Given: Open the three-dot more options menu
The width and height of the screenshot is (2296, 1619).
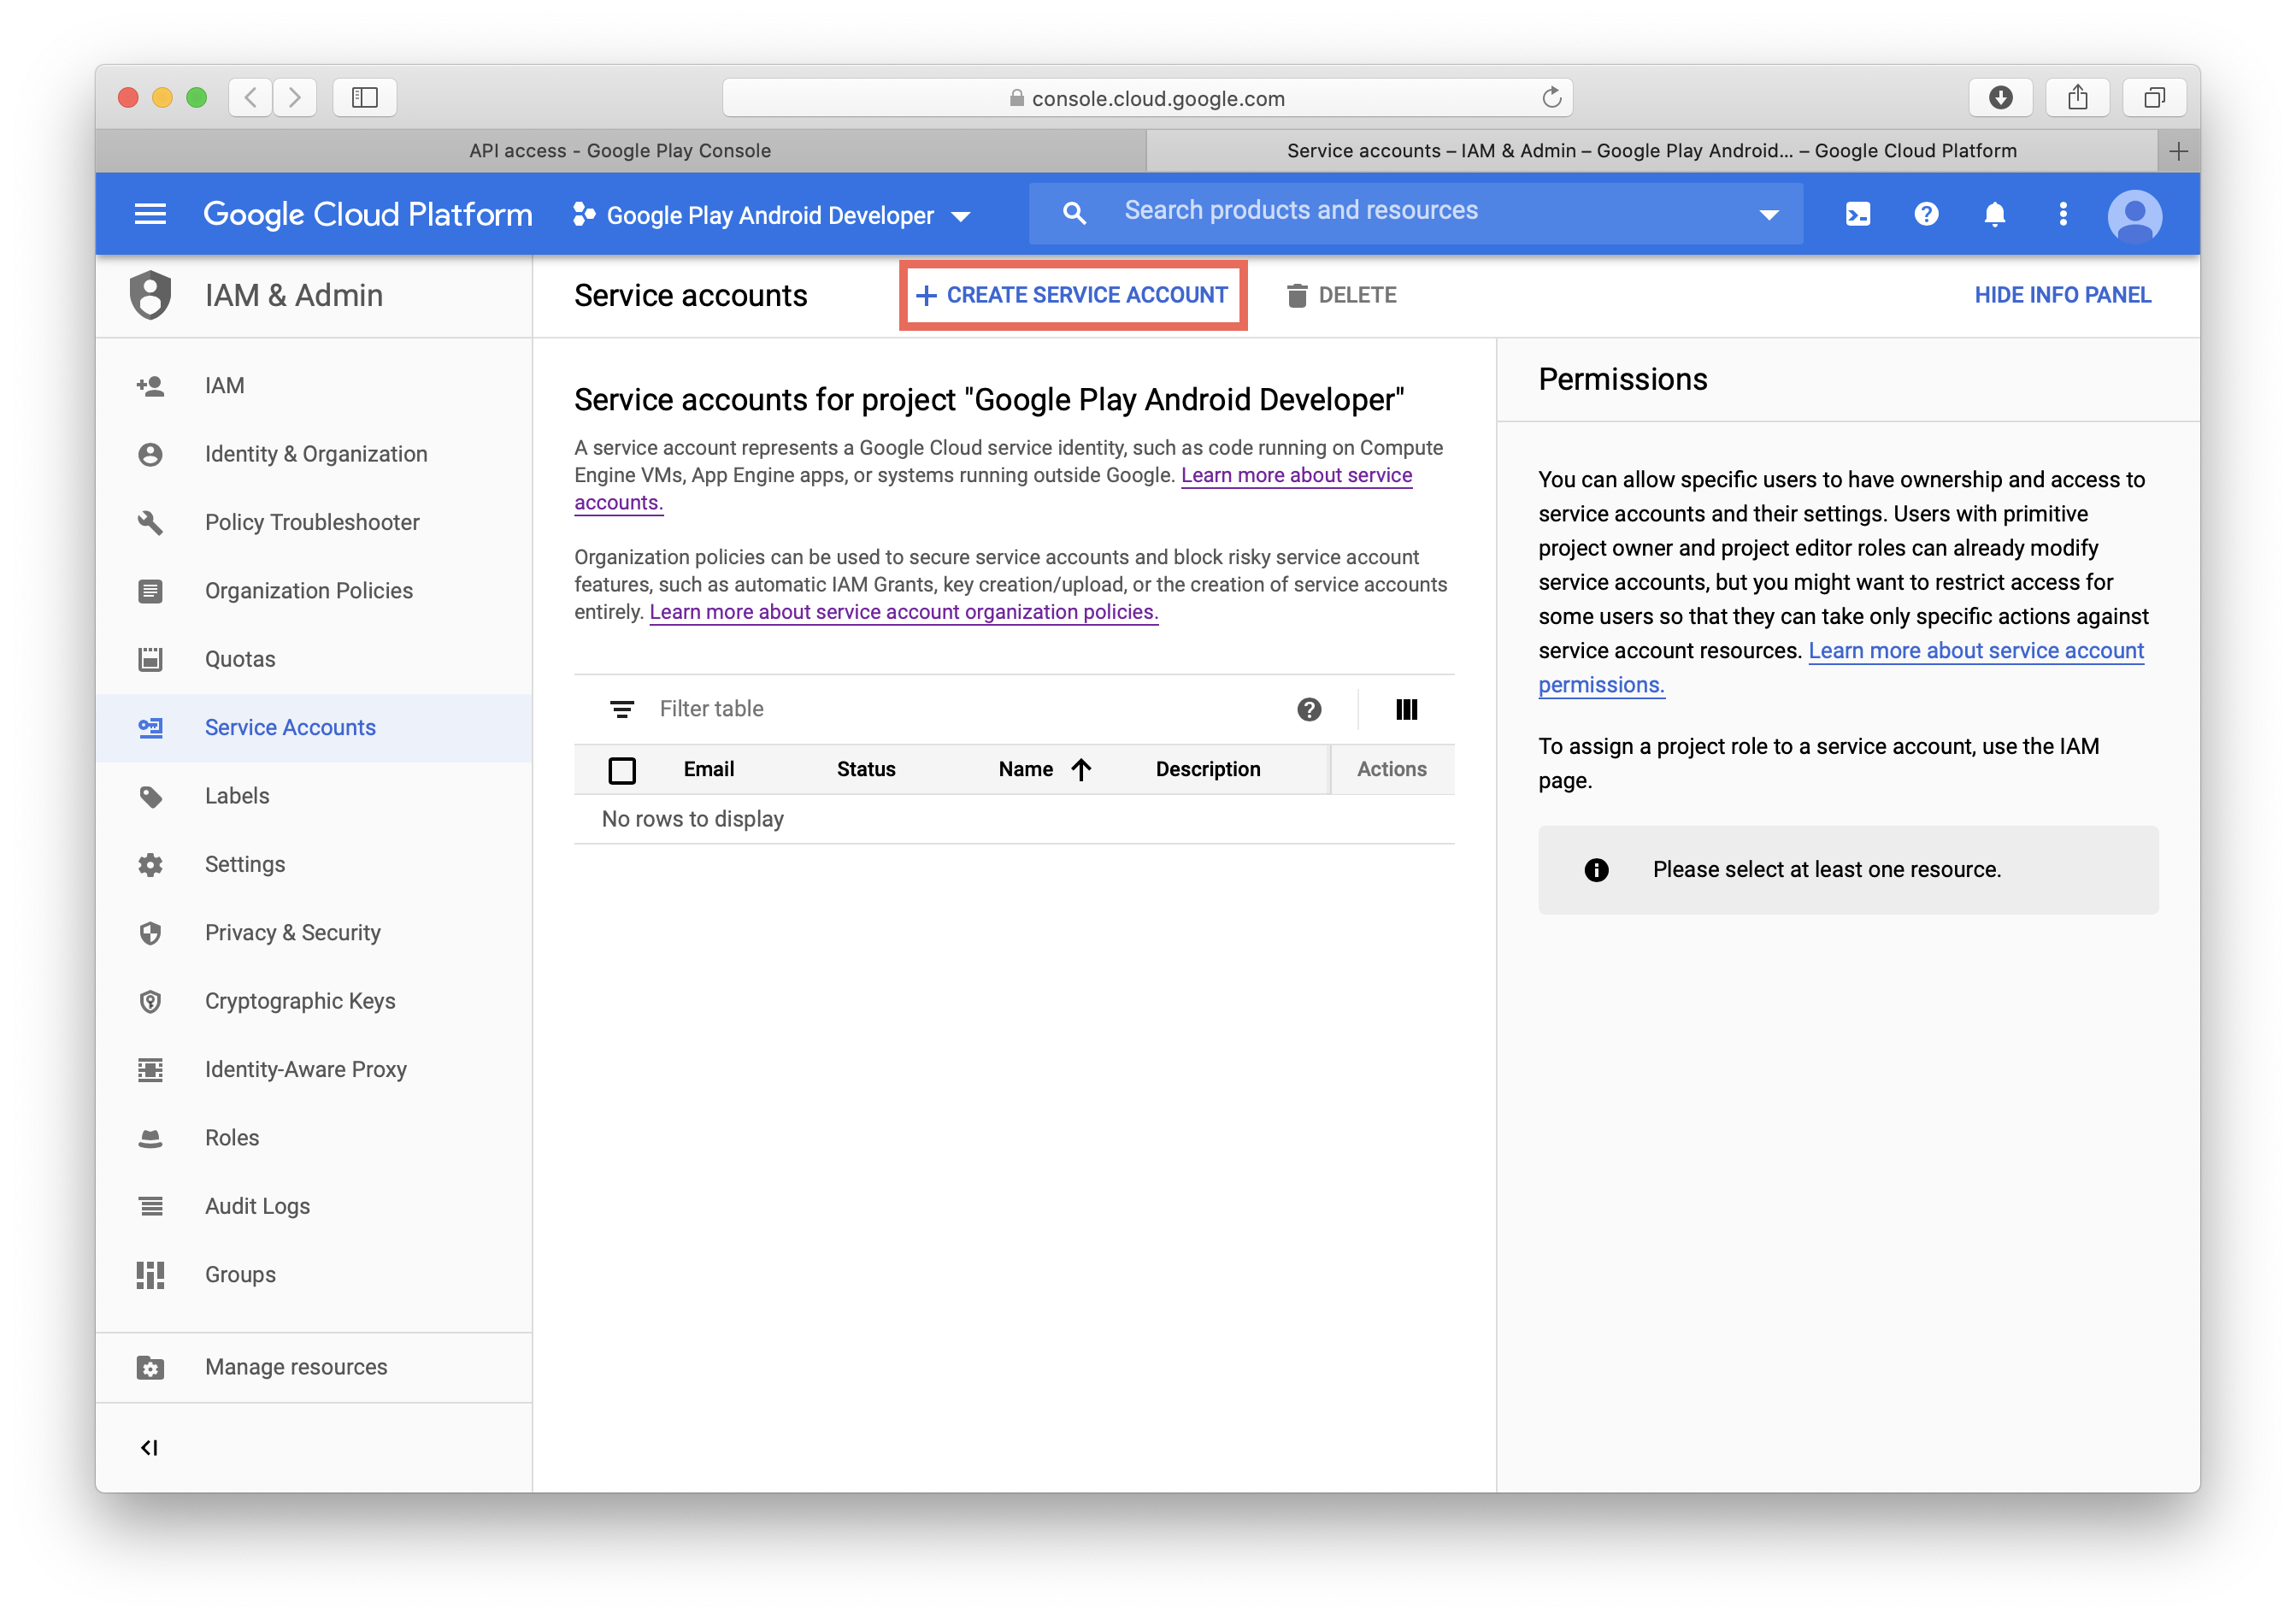Looking at the screenshot, I should [2062, 214].
